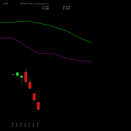Select the taller green candle before 24 Apr
This screenshot has width=131, height=131.
(x=17, y=74)
